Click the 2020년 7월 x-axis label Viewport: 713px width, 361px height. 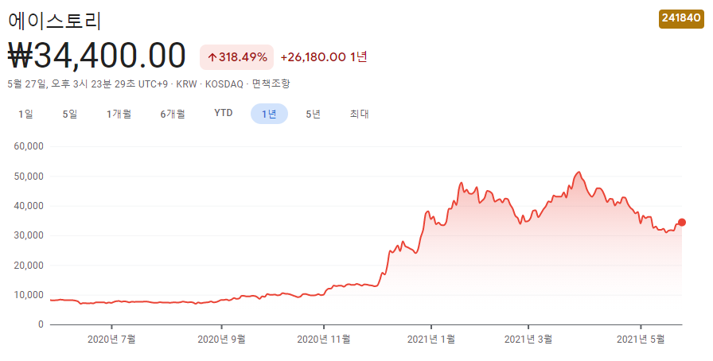[111, 340]
